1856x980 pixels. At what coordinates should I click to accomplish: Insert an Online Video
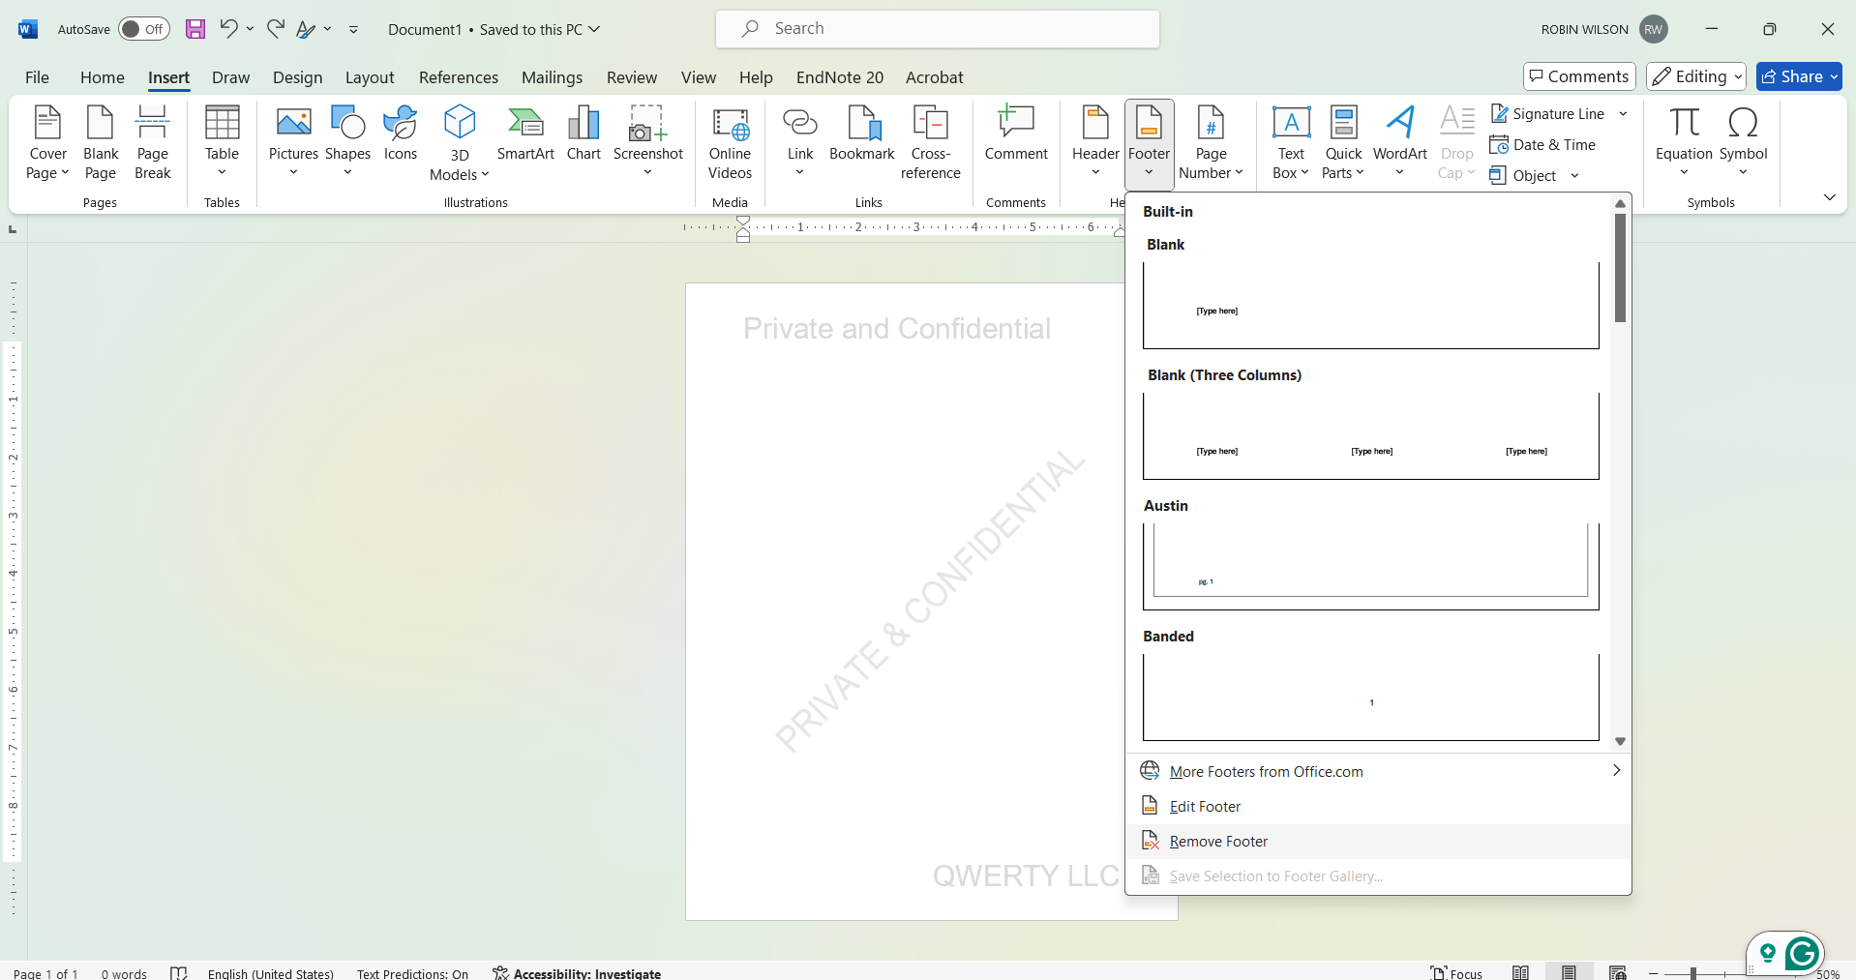pyautogui.click(x=731, y=143)
